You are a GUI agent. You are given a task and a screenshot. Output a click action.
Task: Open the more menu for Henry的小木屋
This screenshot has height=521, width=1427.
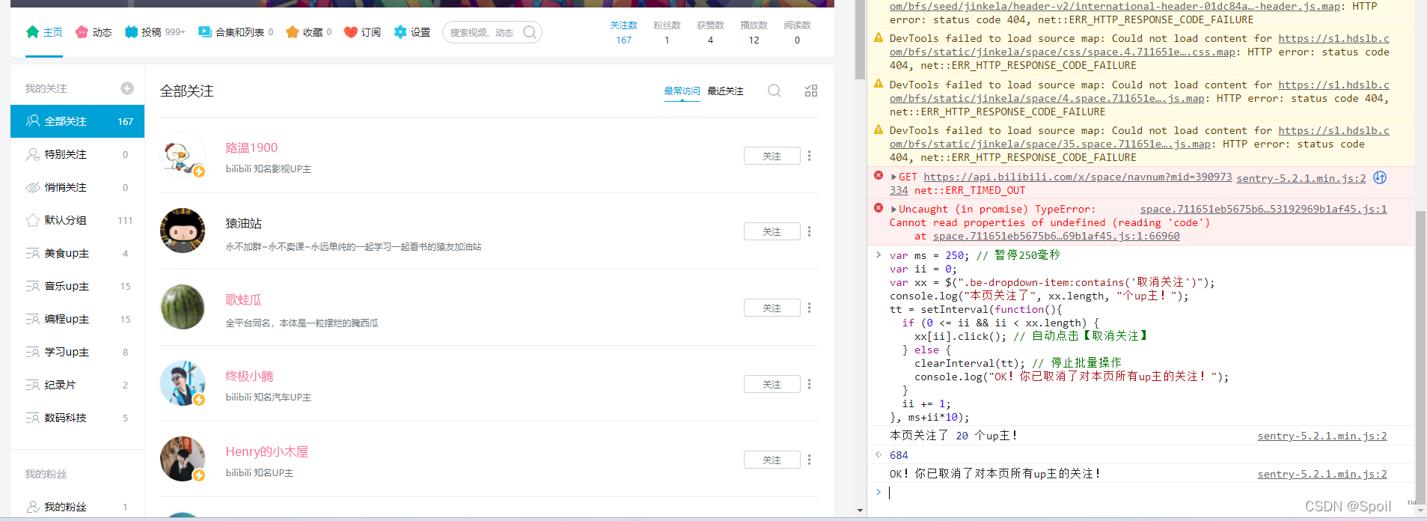[809, 460]
